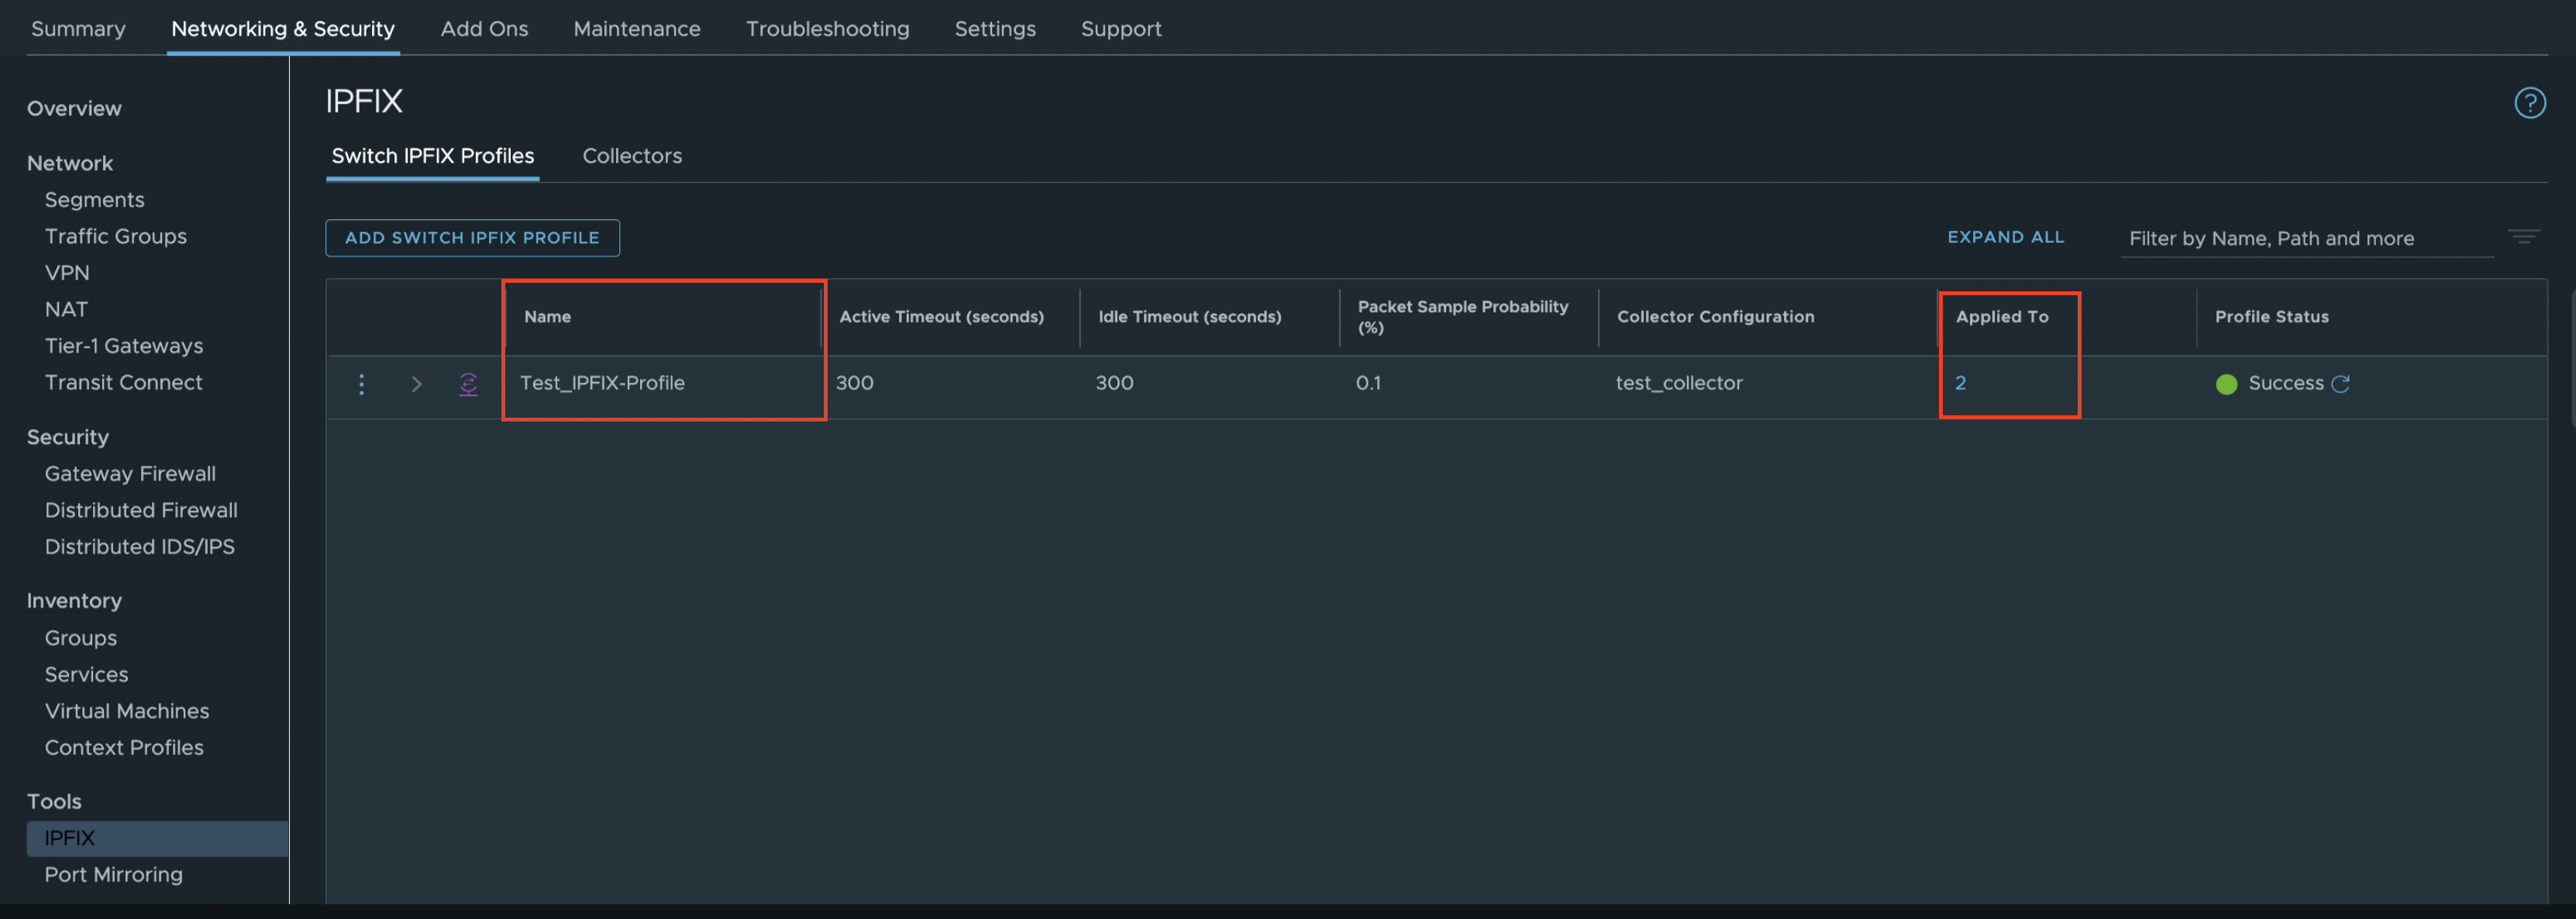Click ADD SWITCH IPFIX PROFILE
The width and height of the screenshot is (2576, 919).
pyautogui.click(x=472, y=238)
